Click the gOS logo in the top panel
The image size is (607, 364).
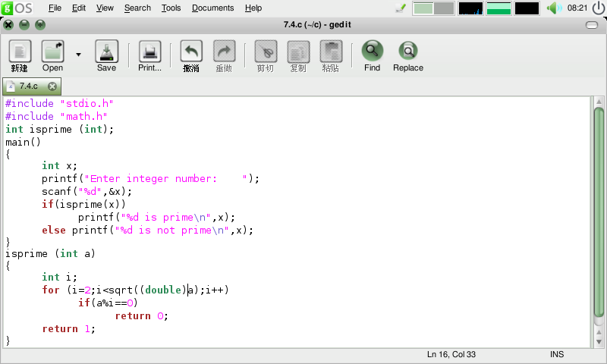point(17,8)
